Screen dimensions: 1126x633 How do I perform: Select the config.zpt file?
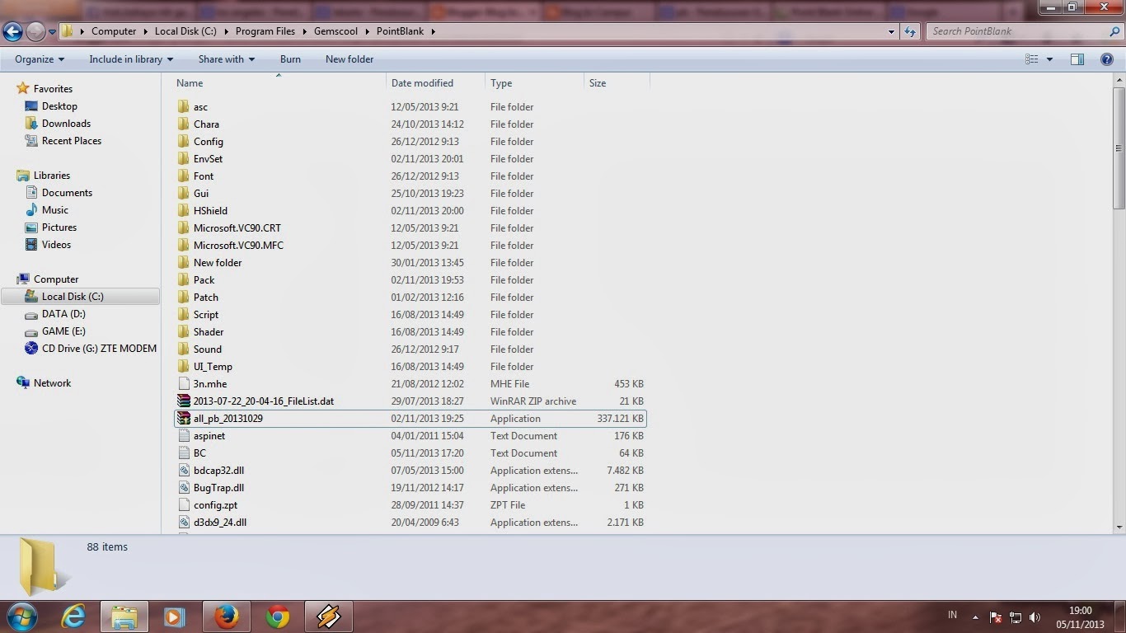pos(215,505)
